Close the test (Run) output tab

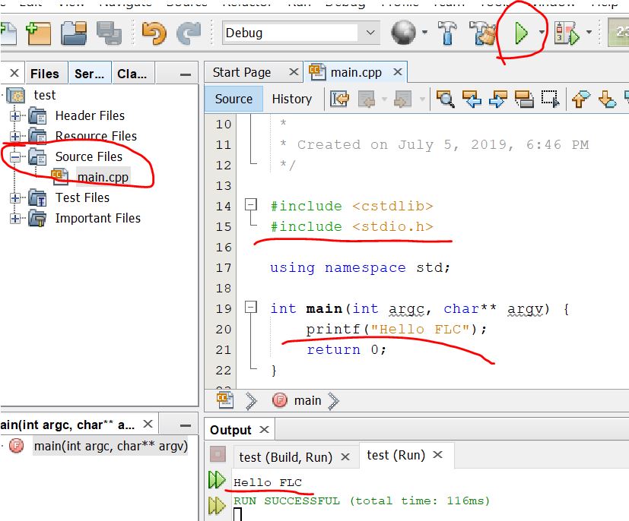coord(437,454)
